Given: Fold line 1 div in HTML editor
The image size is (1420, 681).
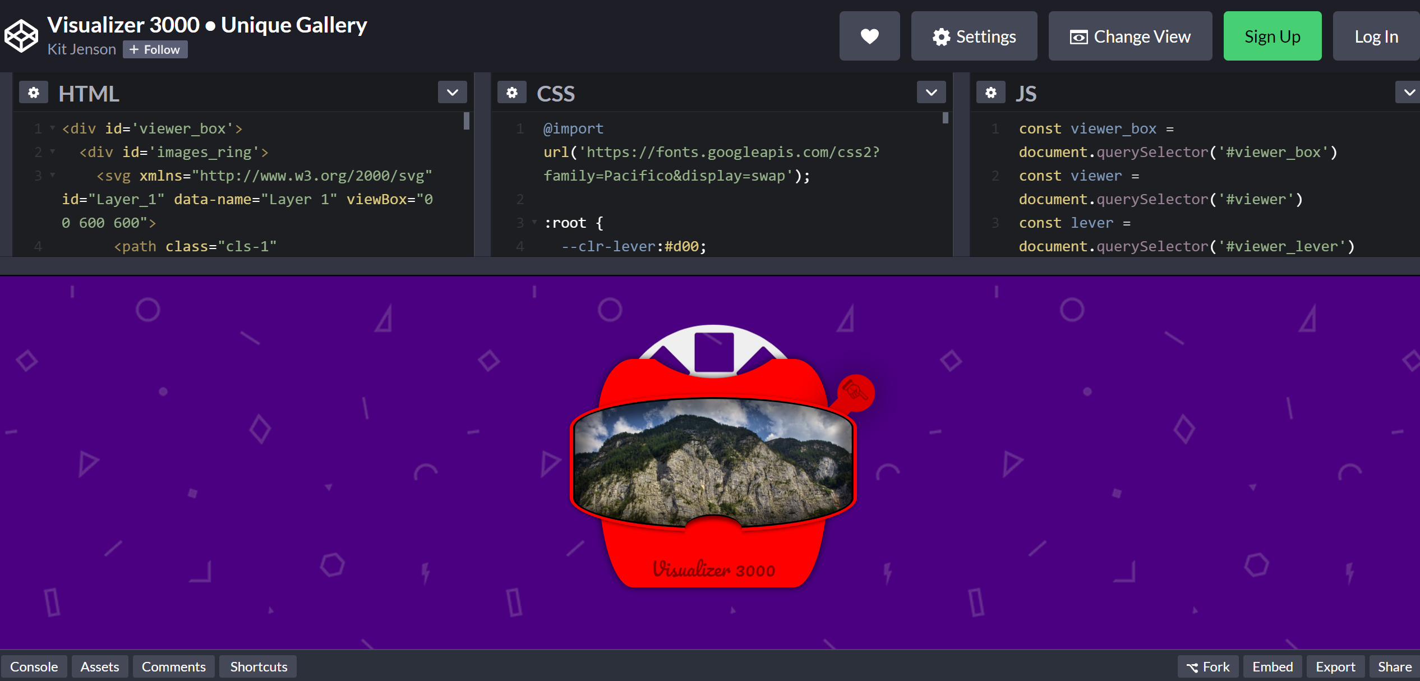Looking at the screenshot, I should click(53, 128).
